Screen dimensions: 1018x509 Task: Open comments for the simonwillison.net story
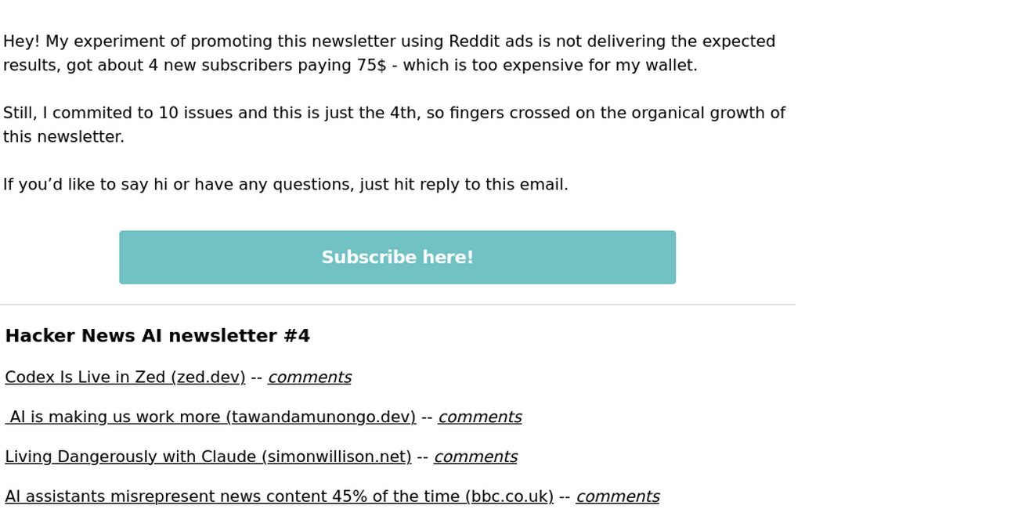pos(475,457)
